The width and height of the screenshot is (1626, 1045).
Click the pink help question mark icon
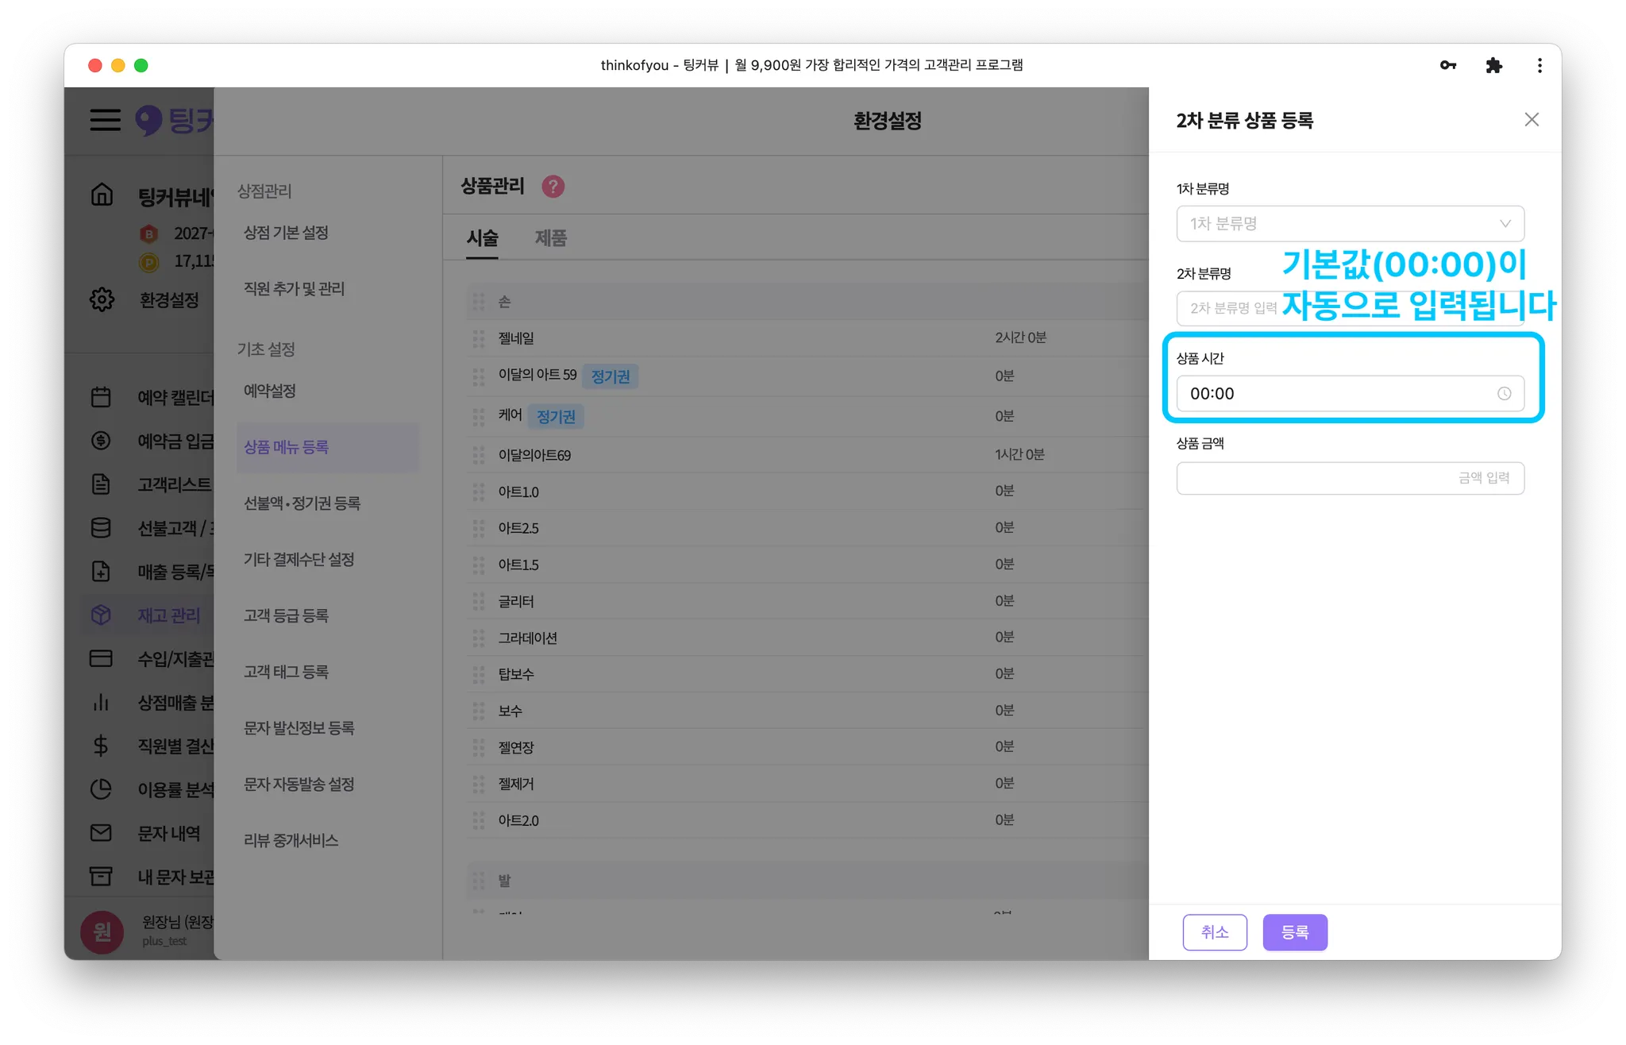coord(553,187)
